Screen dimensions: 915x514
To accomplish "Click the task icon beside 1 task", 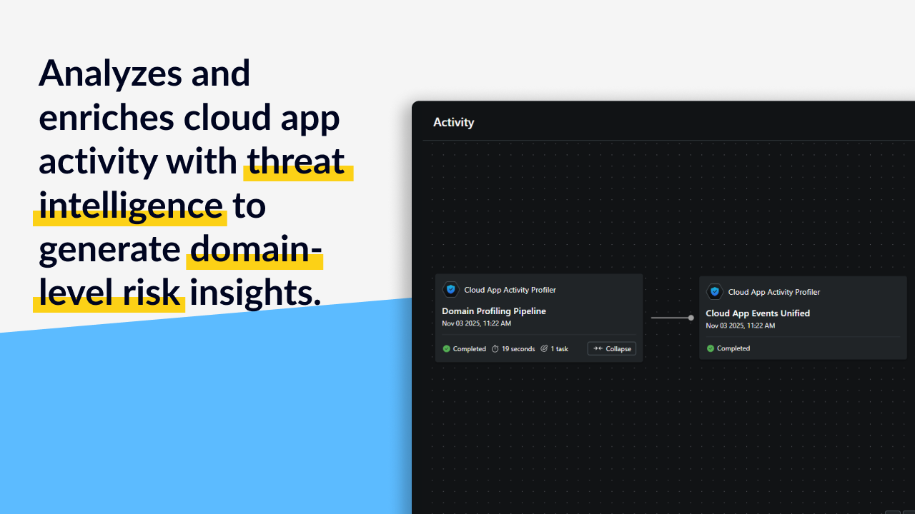I will point(544,349).
